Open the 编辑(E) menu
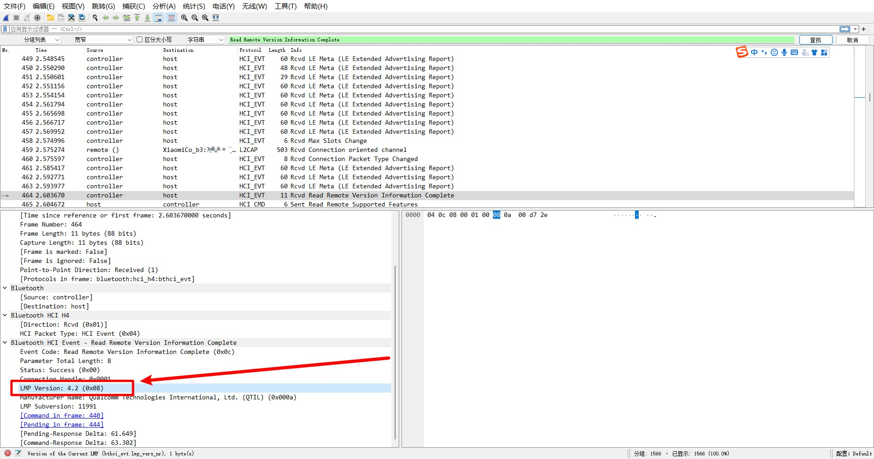 coord(43,6)
